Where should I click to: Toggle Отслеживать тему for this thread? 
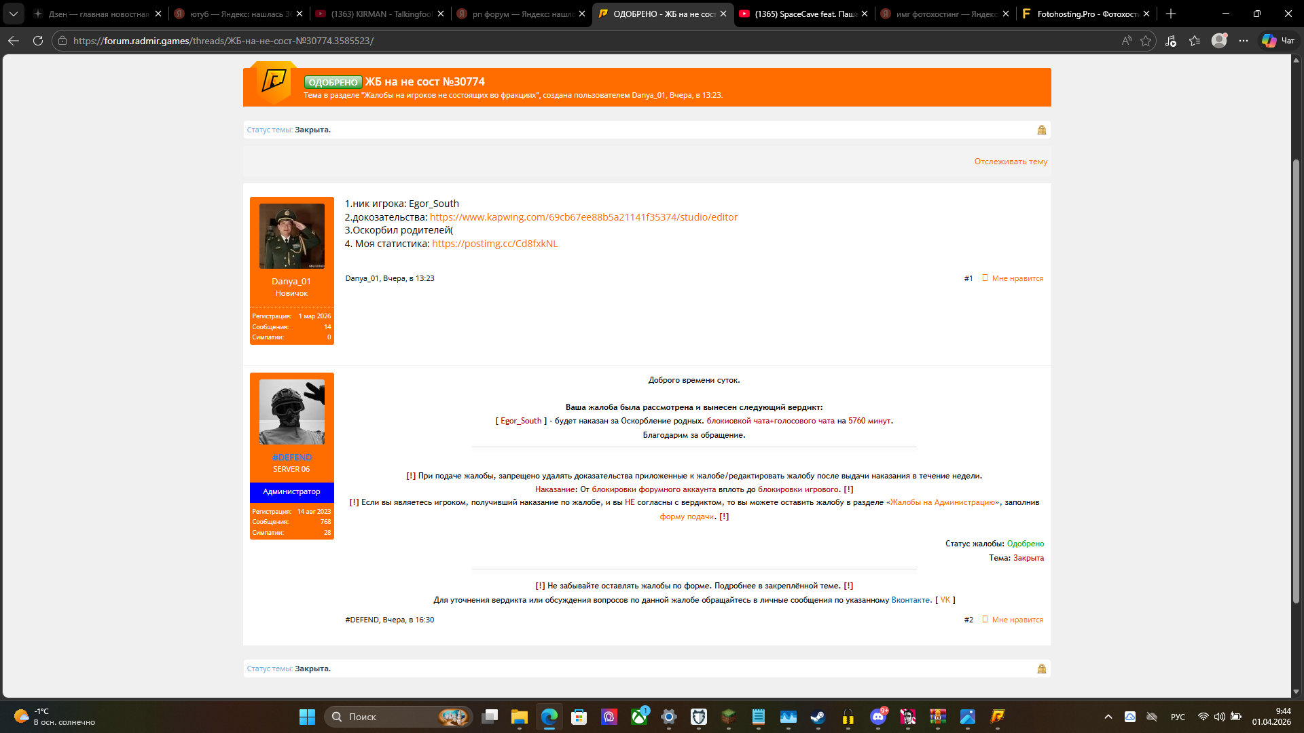[x=1010, y=162]
